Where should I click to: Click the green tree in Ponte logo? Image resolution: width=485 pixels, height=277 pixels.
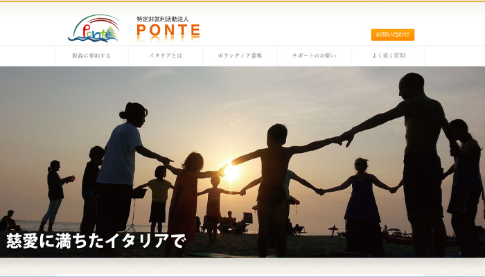(x=112, y=33)
